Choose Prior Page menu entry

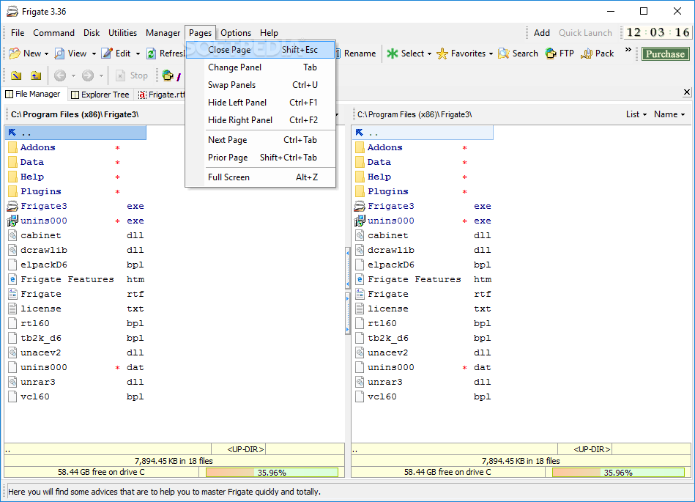[260, 158]
